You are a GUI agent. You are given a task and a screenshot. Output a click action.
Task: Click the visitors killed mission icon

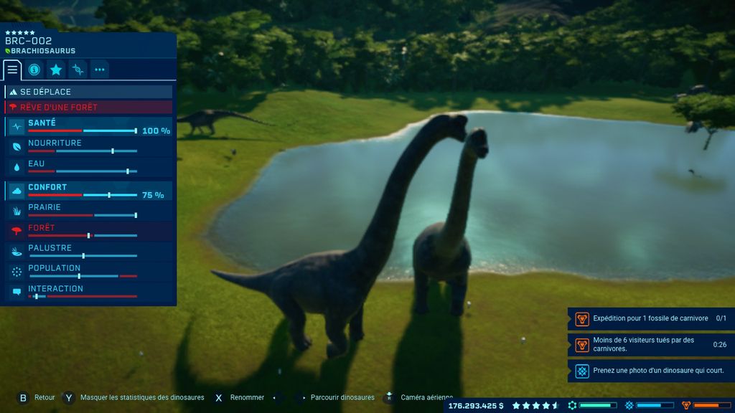click(x=581, y=345)
